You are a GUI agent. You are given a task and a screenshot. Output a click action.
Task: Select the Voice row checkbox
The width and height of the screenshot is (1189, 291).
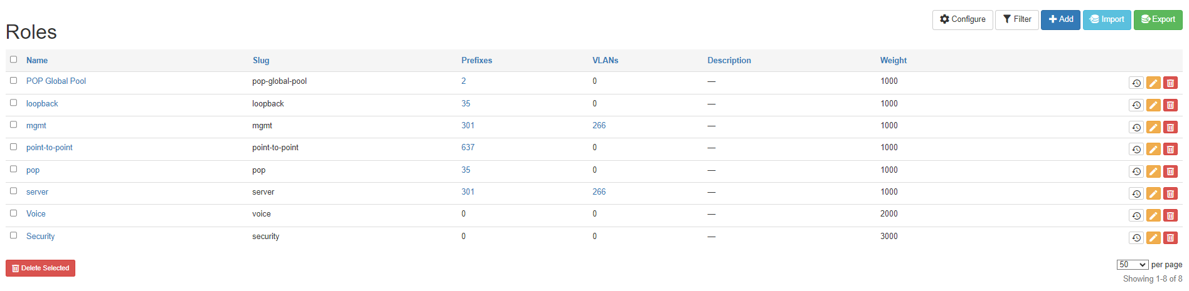pyautogui.click(x=13, y=213)
